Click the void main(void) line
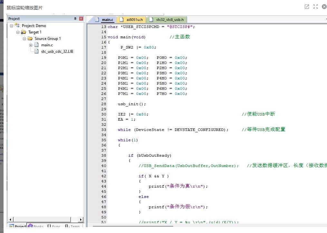Screen dimensions: 327x233 coord(126,37)
